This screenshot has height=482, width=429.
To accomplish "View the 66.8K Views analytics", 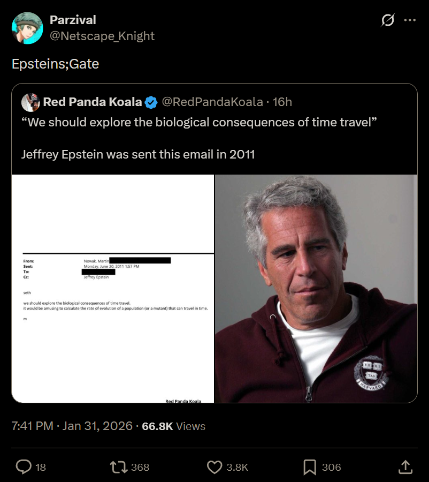I will (173, 426).
